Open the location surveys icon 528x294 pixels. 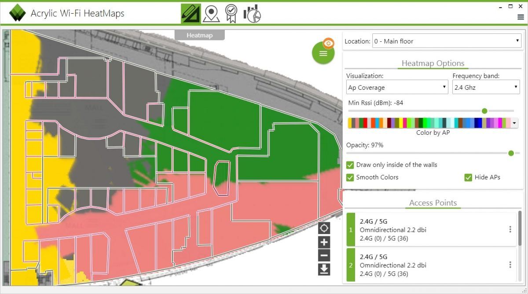coord(212,13)
